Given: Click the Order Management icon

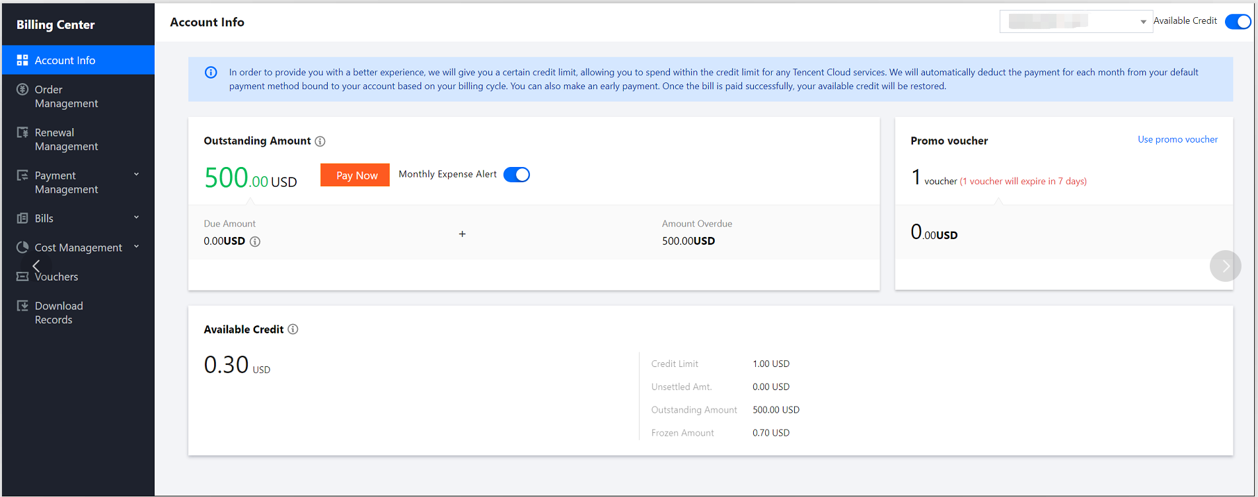Looking at the screenshot, I should [22, 89].
